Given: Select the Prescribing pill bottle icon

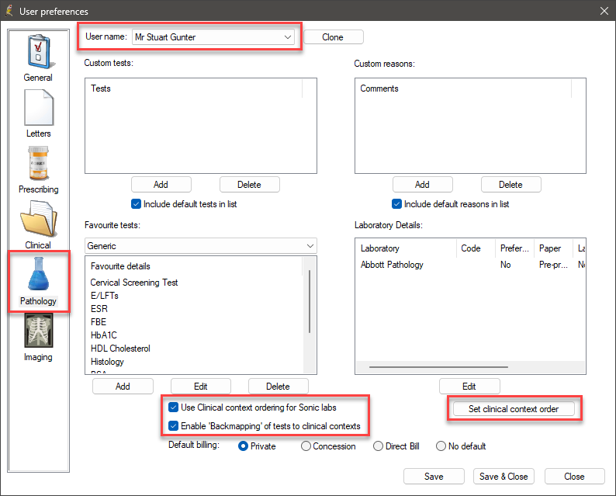Looking at the screenshot, I should pyautogui.click(x=38, y=165).
